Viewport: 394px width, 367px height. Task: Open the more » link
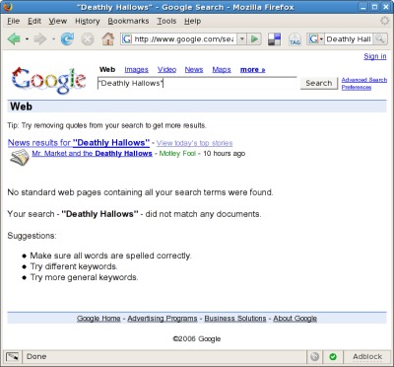[x=252, y=70]
